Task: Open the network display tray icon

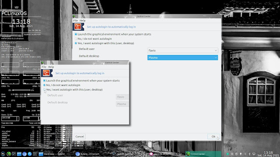Action: 254,154
